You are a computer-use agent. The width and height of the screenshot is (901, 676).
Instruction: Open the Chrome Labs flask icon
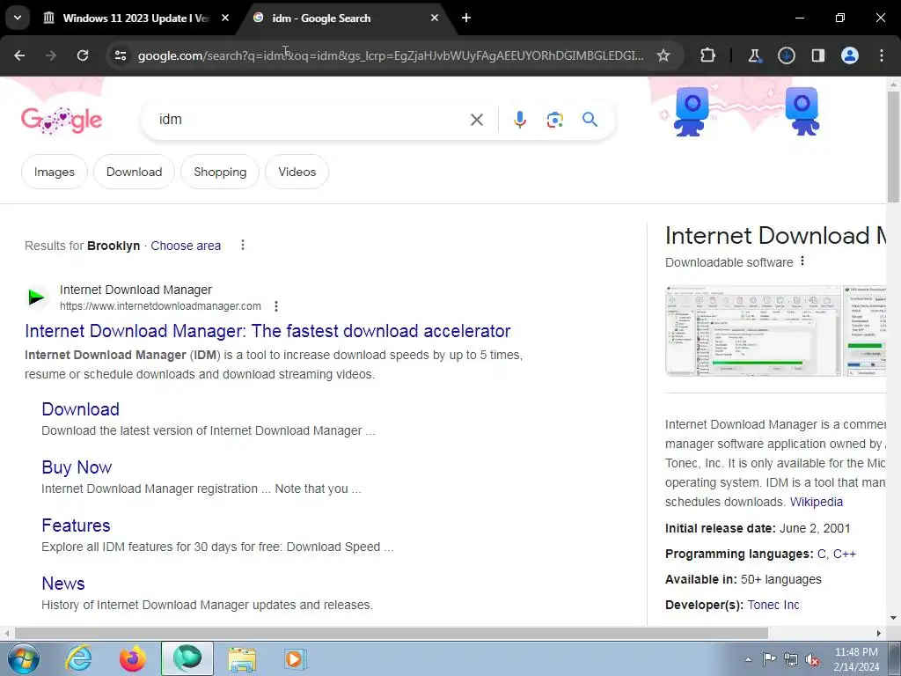coord(754,55)
